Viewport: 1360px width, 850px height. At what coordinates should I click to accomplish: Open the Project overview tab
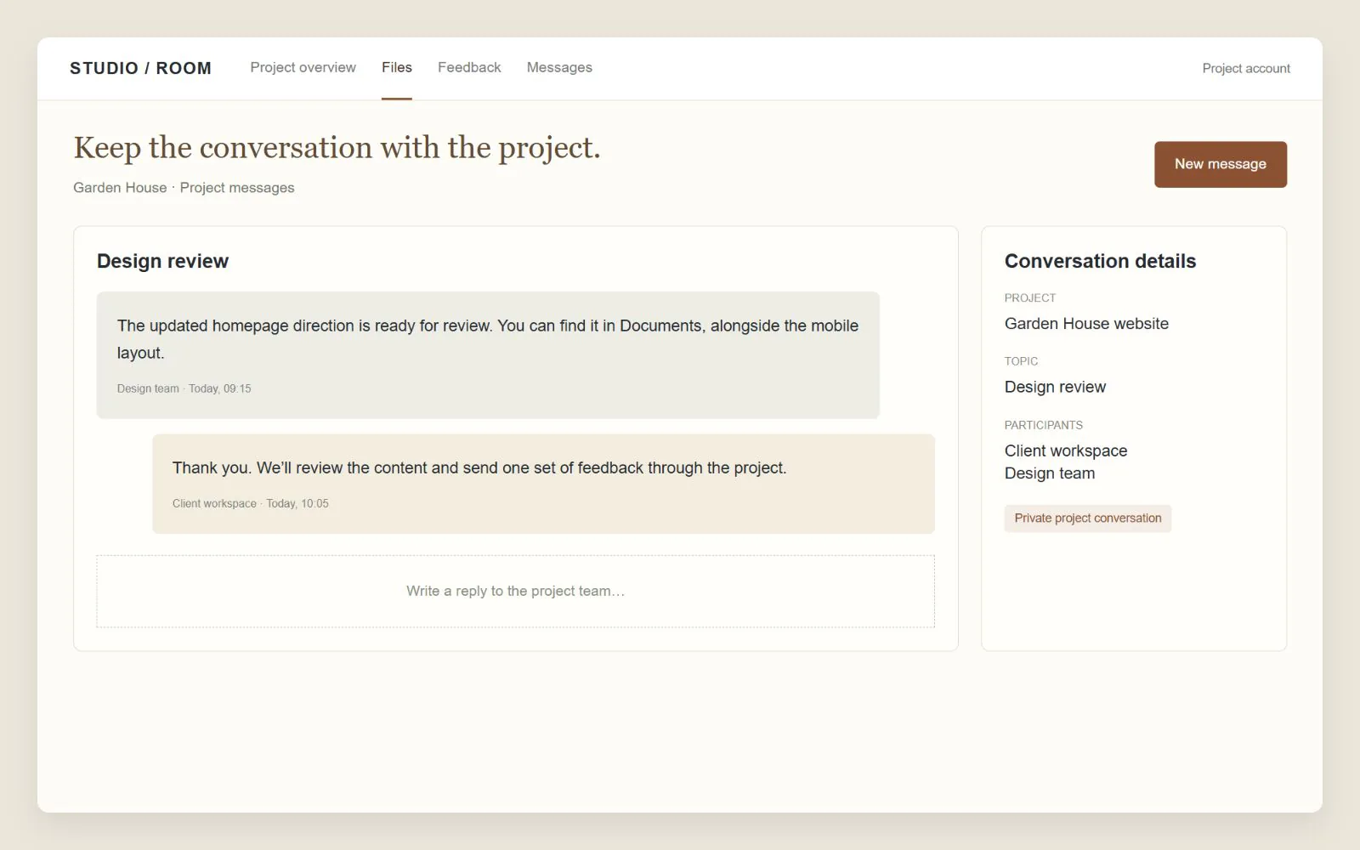click(x=303, y=67)
